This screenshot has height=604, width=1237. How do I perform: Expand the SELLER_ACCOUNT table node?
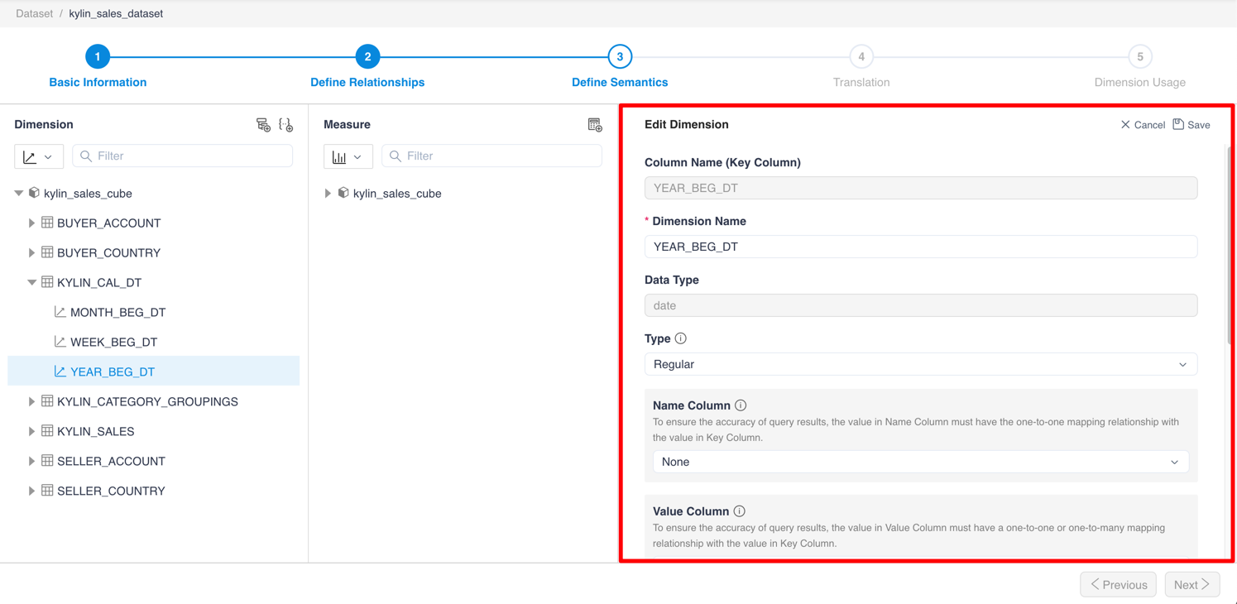click(31, 462)
